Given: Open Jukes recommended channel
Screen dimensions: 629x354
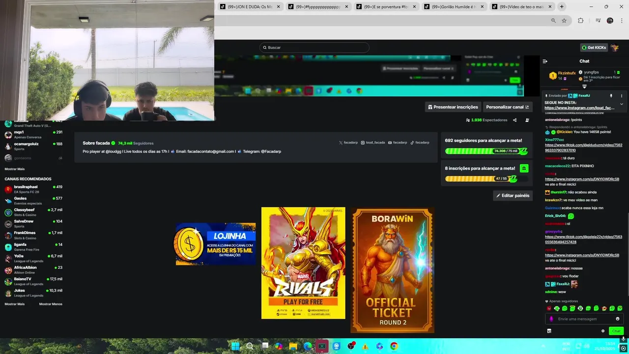Looking at the screenshot, I should click(x=33, y=293).
